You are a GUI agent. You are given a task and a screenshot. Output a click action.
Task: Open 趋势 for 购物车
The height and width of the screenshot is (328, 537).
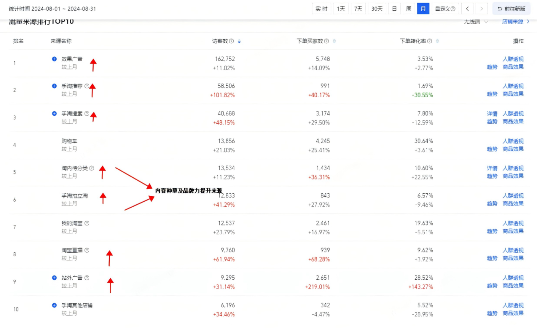tap(492, 149)
